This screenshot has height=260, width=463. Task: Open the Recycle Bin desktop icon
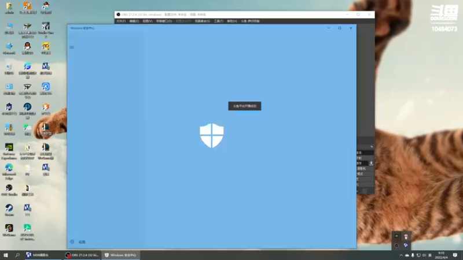[x=9, y=68]
